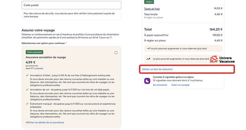The width and height of the screenshot is (246, 130).
Task: Click the Total amount 164,23 €
Action: [x=216, y=29]
